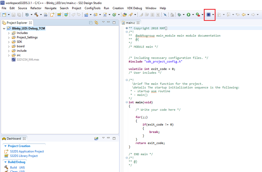Click New S32DS Application Project toolbar icon
The width and height of the screenshot is (262, 172).
pos(52,15)
